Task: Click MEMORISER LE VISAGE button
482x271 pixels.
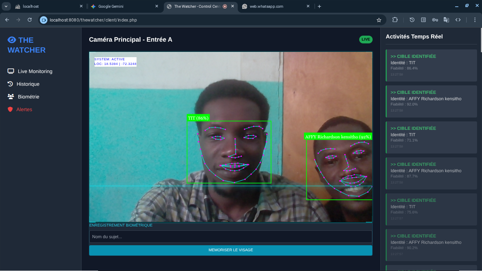Action: click(x=231, y=250)
